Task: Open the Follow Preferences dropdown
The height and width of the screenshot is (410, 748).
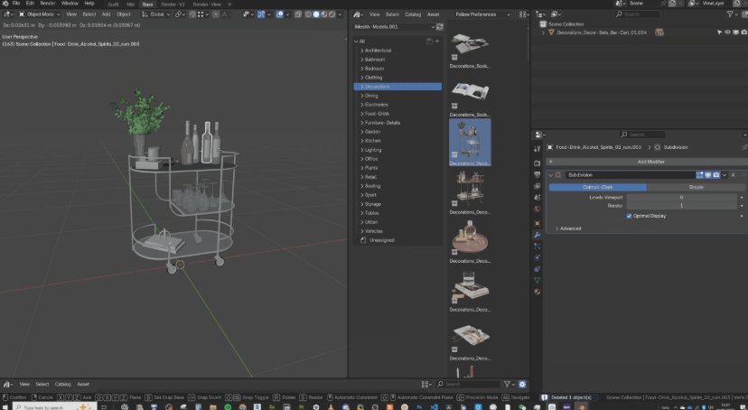Action: coord(481,14)
